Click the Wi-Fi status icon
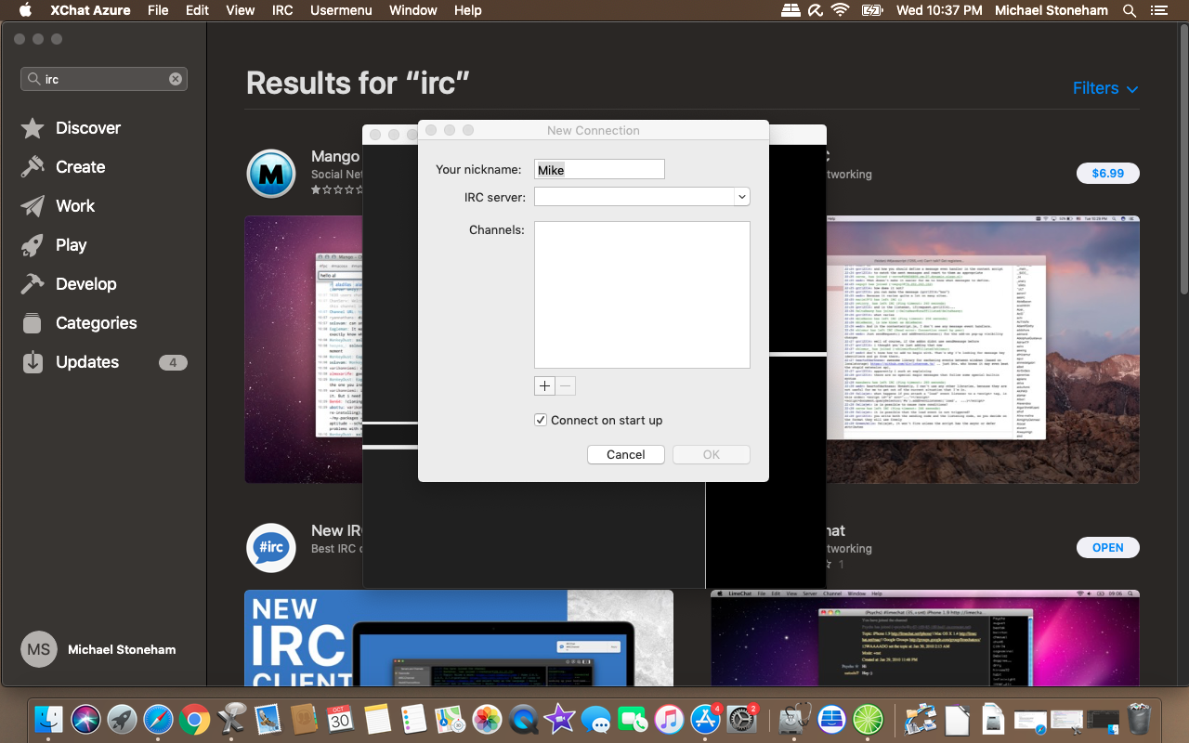 click(841, 10)
